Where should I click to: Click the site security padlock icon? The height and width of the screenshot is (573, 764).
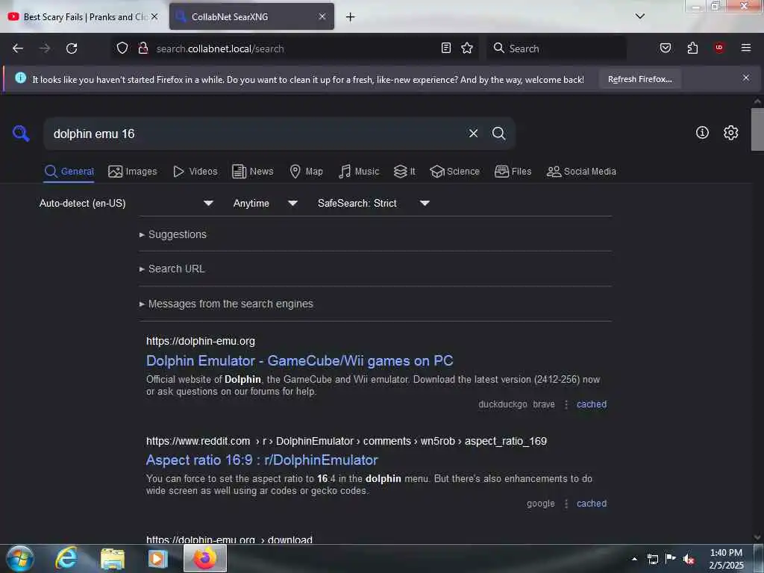(143, 48)
